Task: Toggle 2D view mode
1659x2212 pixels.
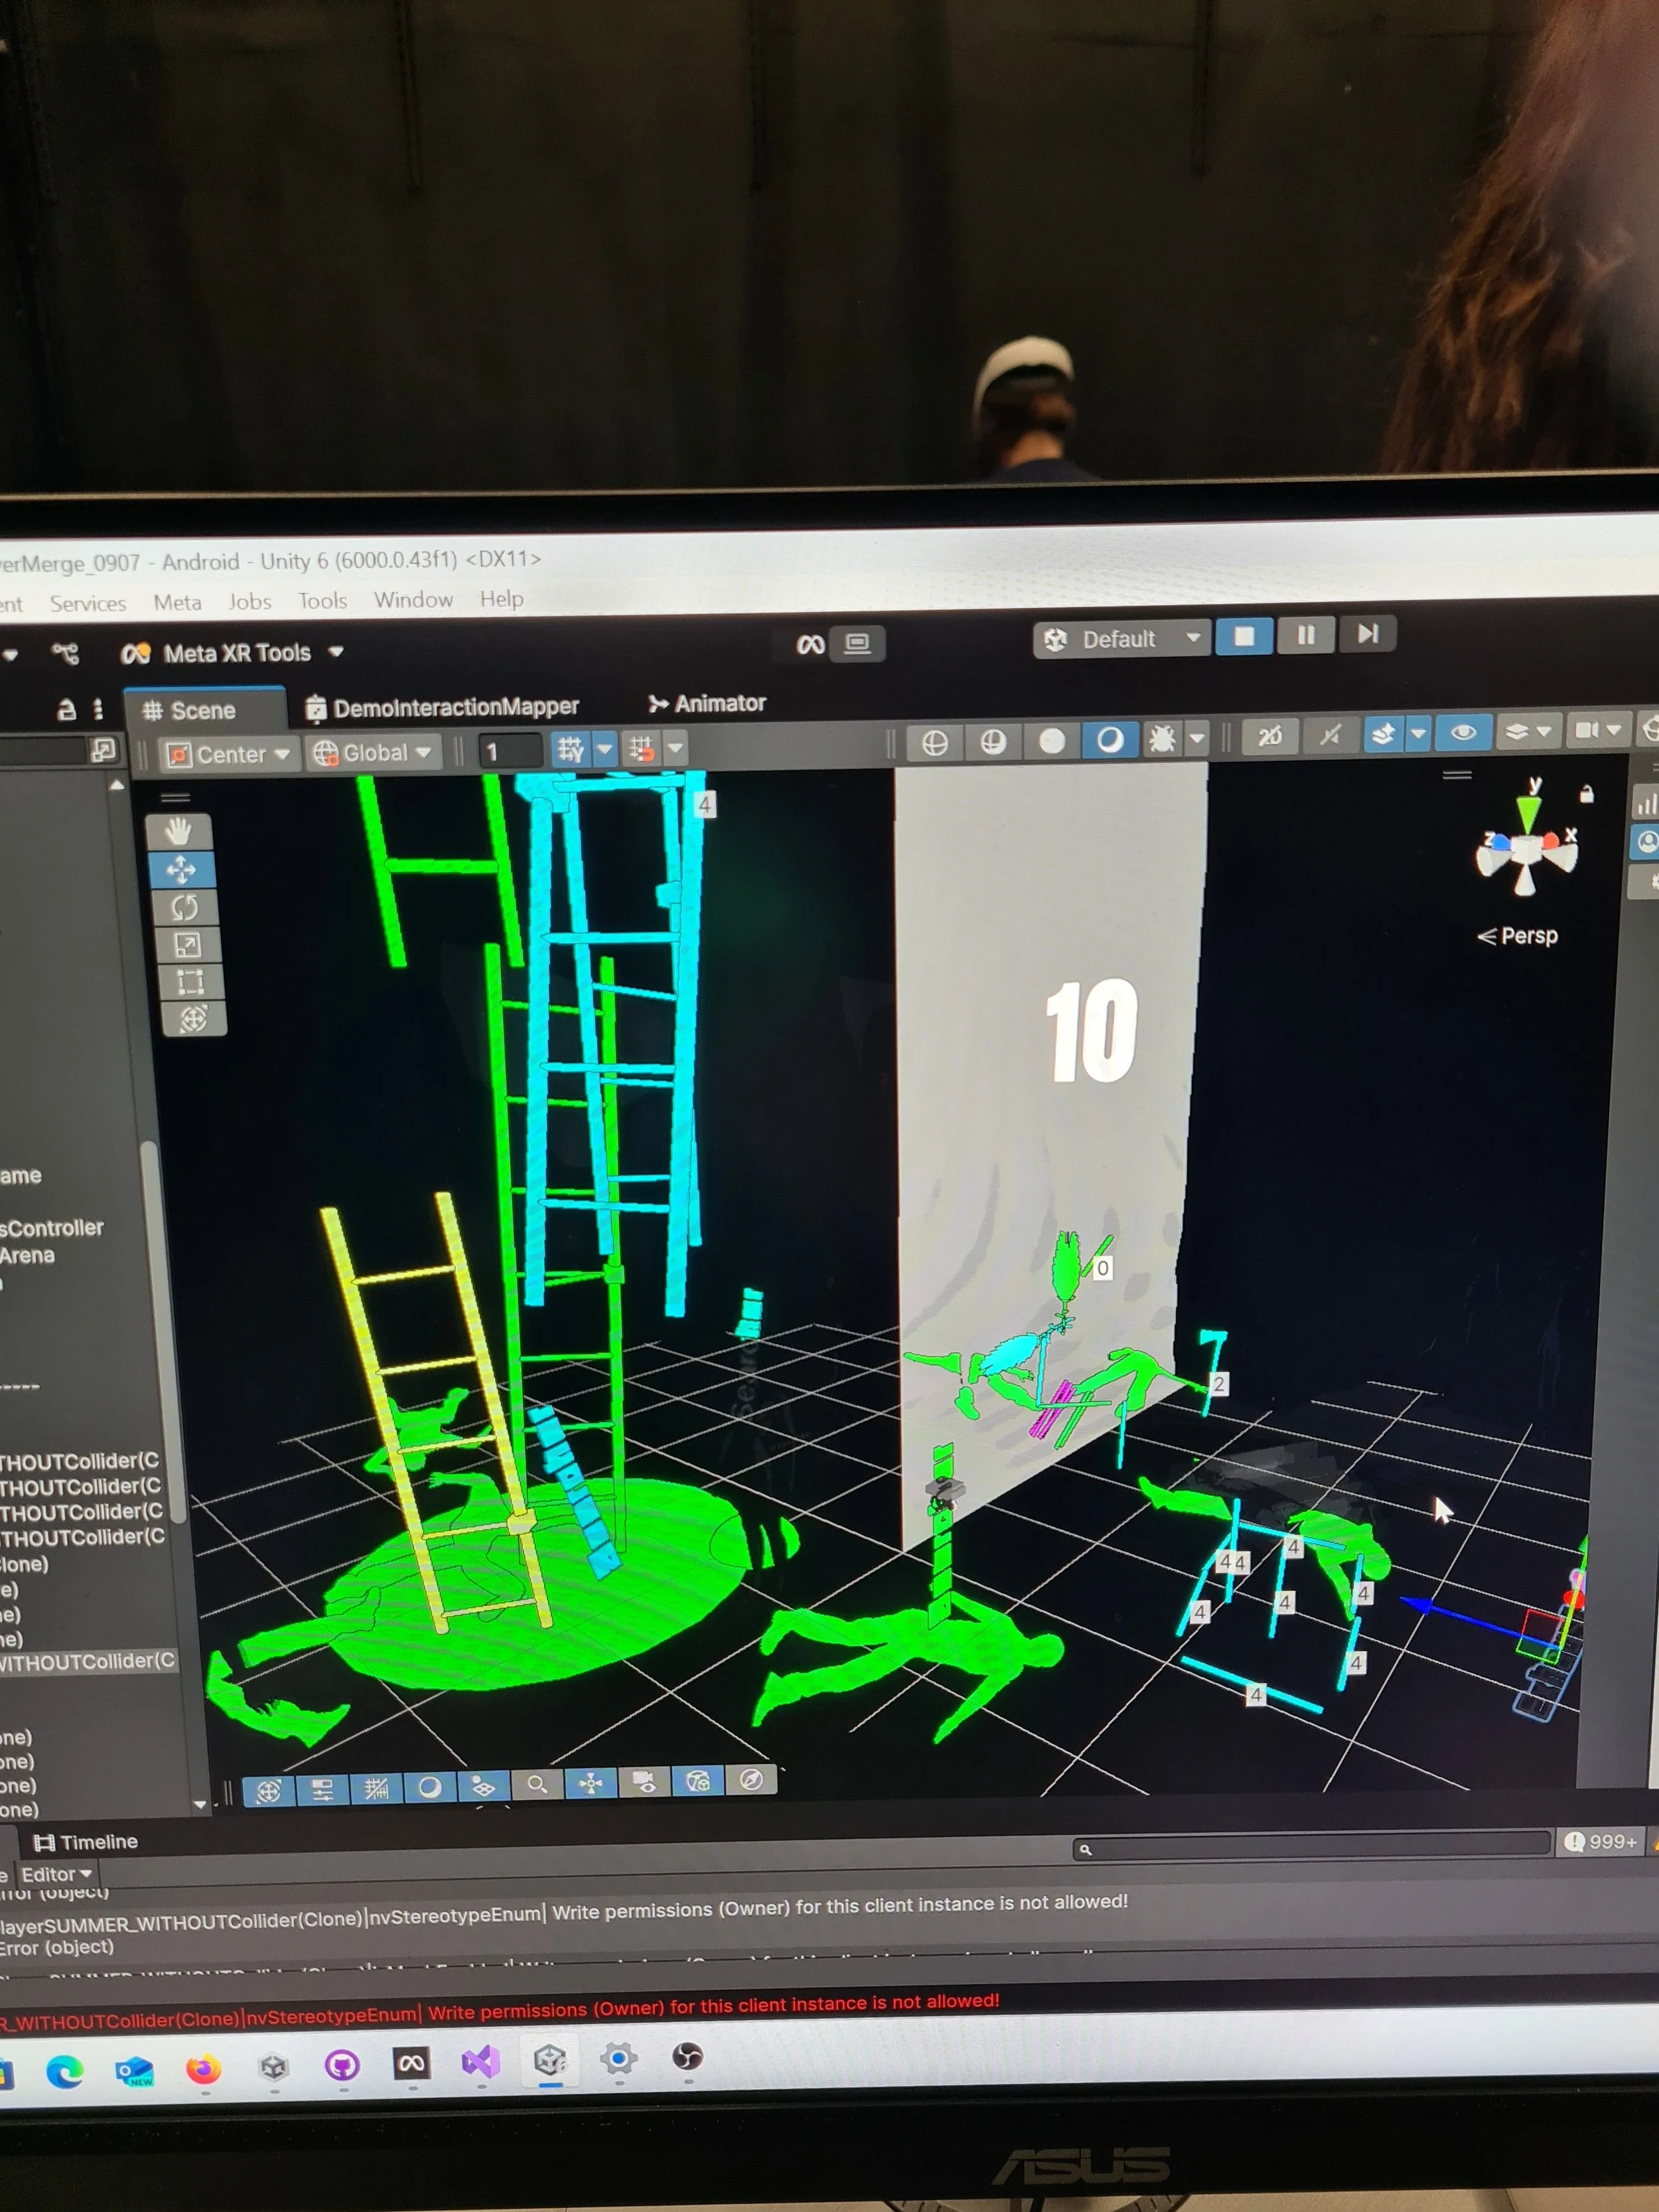Action: [x=1269, y=737]
